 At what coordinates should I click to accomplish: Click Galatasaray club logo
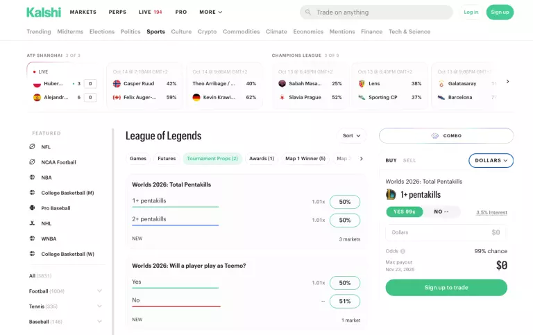coord(441,84)
